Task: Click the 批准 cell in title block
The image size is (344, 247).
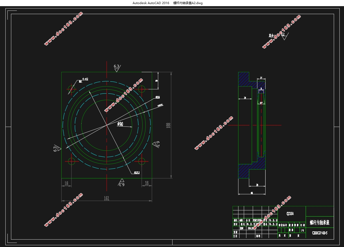Action: pos(258,236)
